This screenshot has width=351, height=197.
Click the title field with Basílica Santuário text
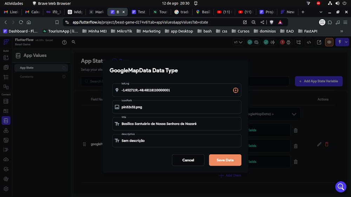177,124
